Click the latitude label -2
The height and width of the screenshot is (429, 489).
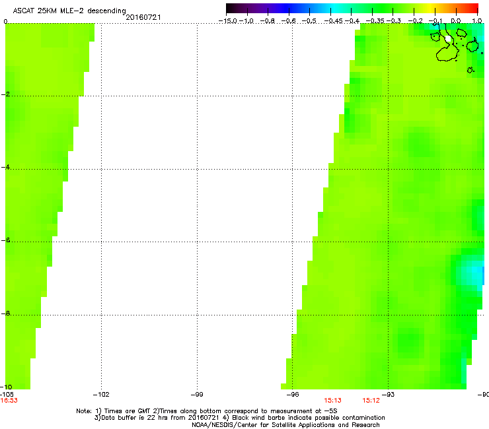pyautogui.click(x=5, y=94)
